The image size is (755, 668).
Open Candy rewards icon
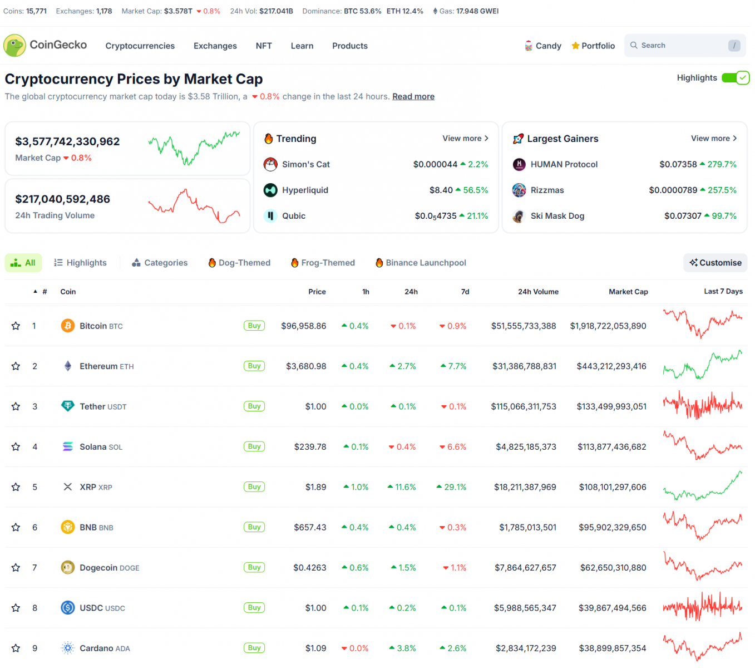(x=529, y=46)
